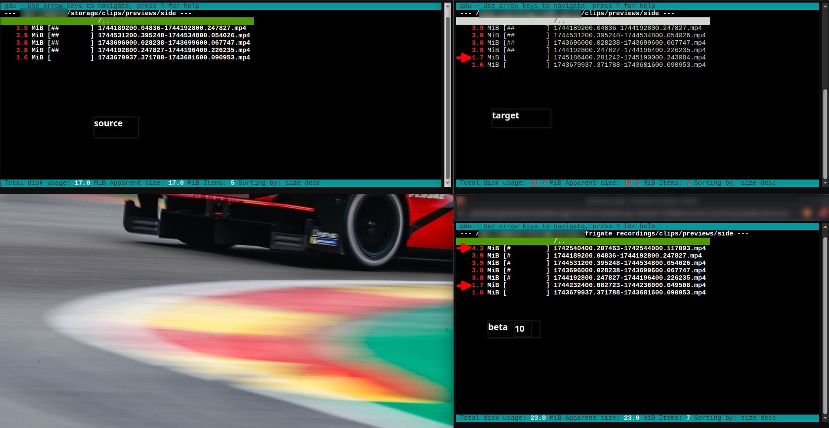Viewport: 829px width, 428px height.
Task: Select the grey /.. row in the top-right gdu window
Action: 583,20
